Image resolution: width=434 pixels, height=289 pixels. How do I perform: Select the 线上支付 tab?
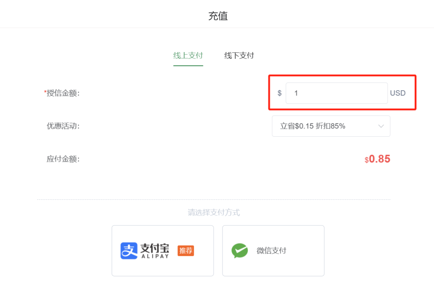coord(188,55)
